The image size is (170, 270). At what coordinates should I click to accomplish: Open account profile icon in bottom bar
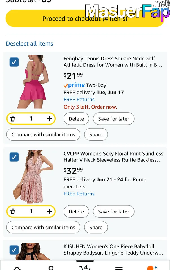51,267
